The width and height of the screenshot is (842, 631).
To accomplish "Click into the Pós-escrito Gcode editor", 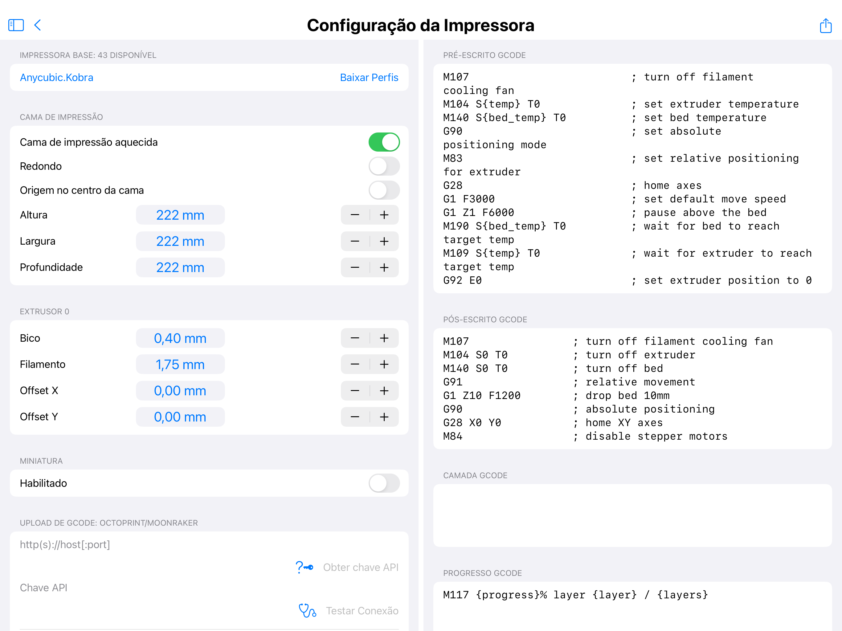I will tap(632, 389).
